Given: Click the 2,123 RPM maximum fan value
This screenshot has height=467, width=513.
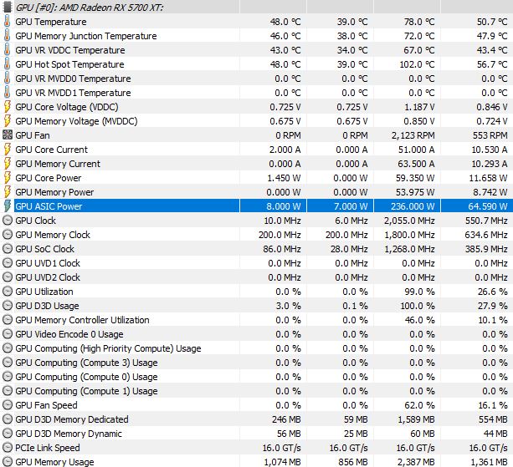Looking at the screenshot, I should [x=413, y=135].
